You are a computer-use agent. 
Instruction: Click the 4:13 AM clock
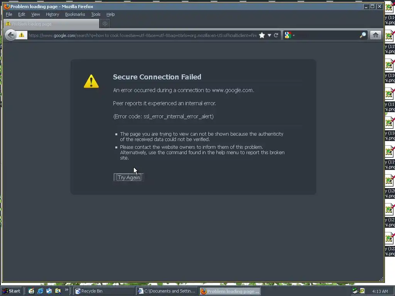(x=380, y=291)
